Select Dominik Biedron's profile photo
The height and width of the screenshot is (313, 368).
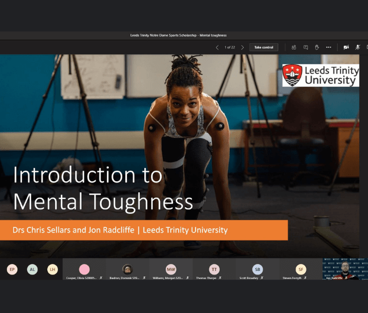[128, 269]
